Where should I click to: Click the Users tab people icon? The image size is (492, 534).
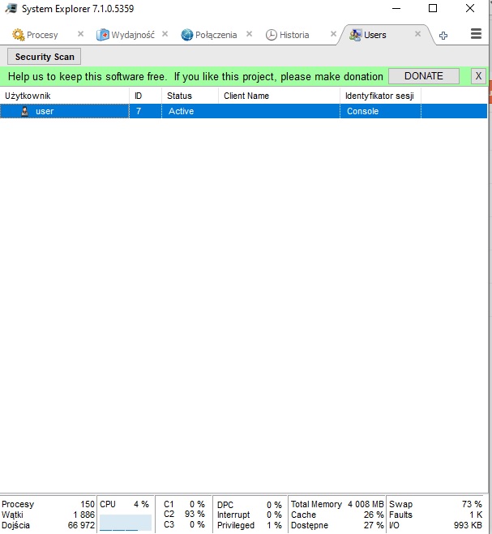[355, 35]
